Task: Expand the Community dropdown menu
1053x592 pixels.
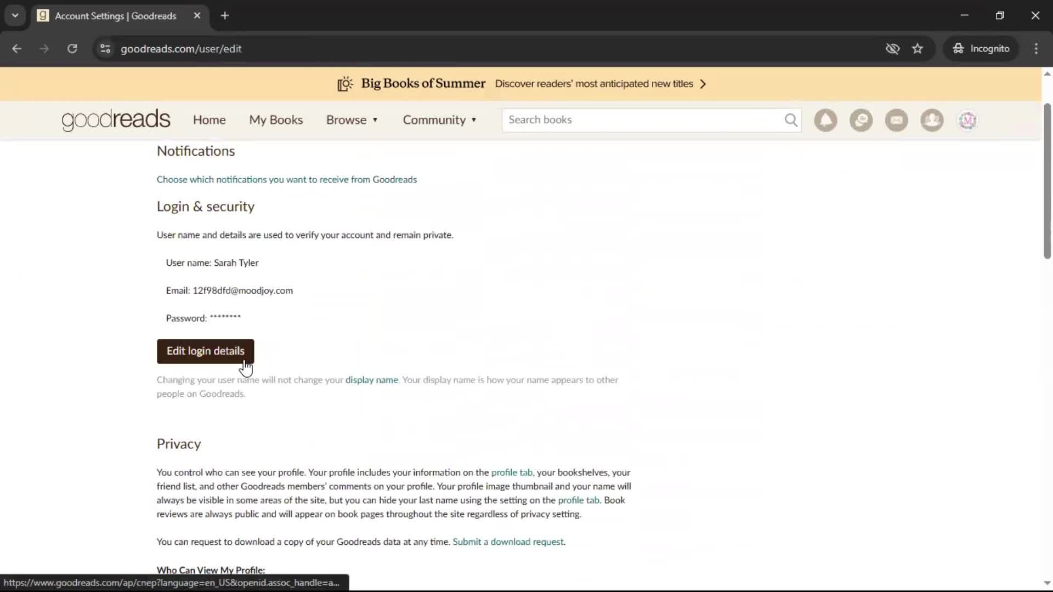Action: pos(440,120)
